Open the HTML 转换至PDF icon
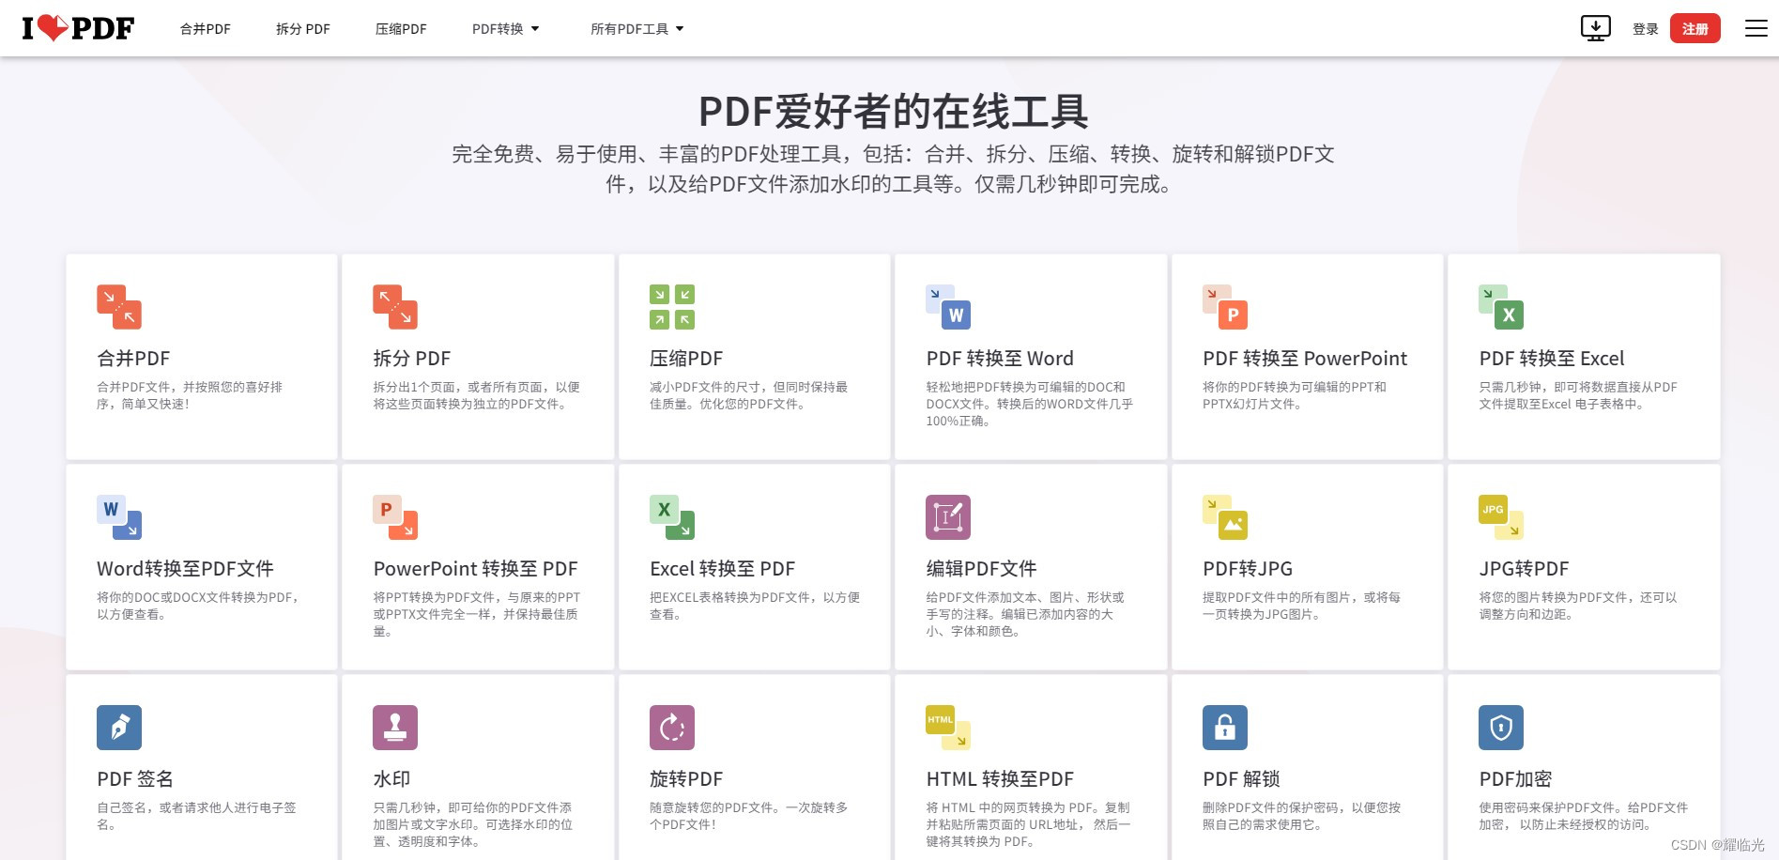 click(948, 728)
